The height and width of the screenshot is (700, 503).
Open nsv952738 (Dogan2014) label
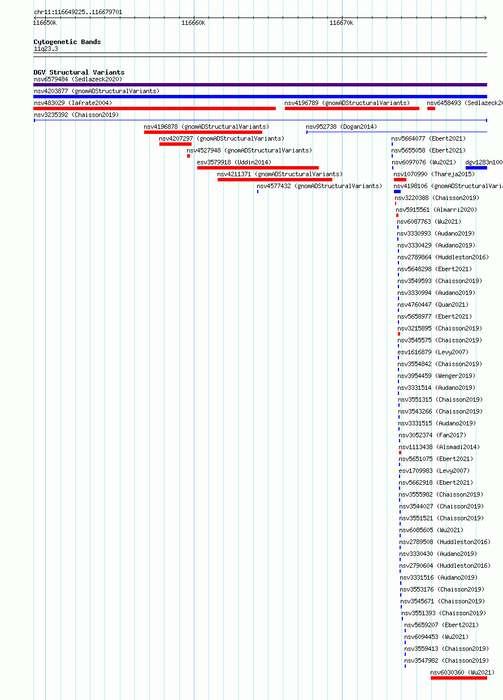click(341, 127)
